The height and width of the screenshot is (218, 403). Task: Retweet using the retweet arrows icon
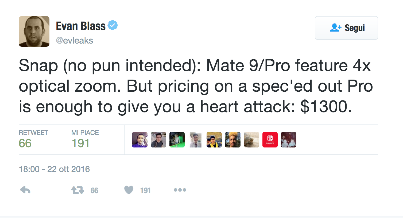coord(77,190)
